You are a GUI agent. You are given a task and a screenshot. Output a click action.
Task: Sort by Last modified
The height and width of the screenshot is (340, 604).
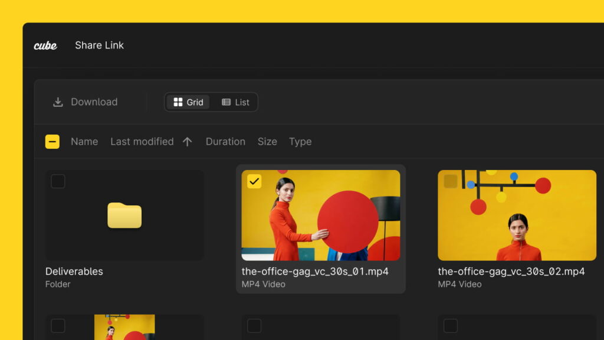[x=142, y=142]
